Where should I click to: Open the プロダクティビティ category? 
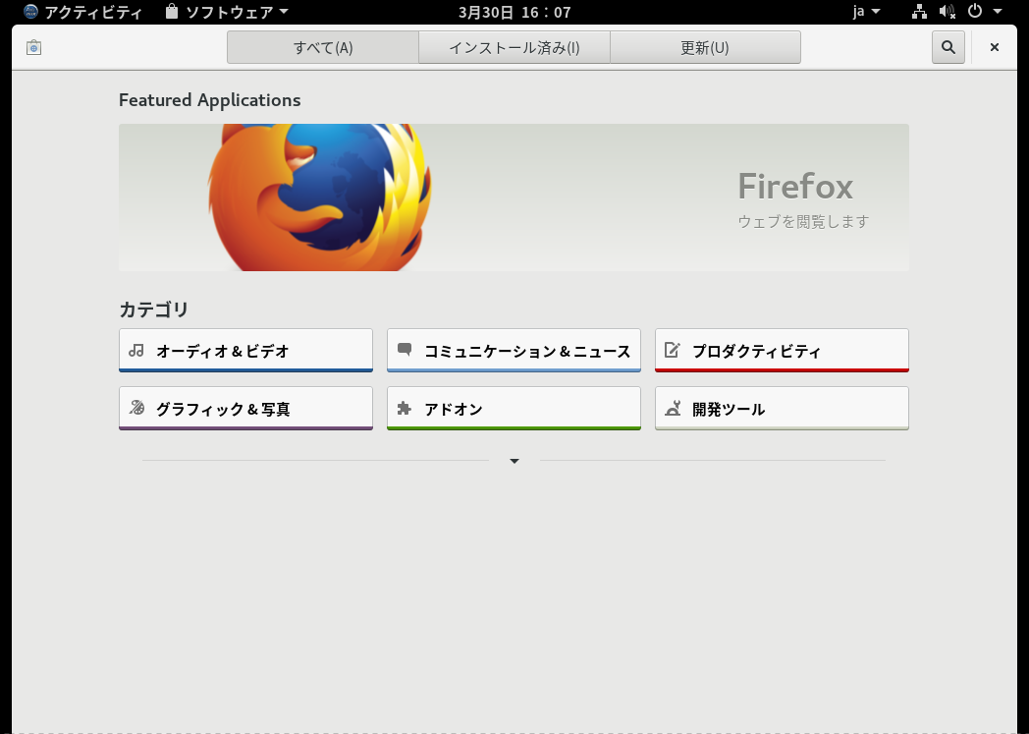(x=782, y=351)
